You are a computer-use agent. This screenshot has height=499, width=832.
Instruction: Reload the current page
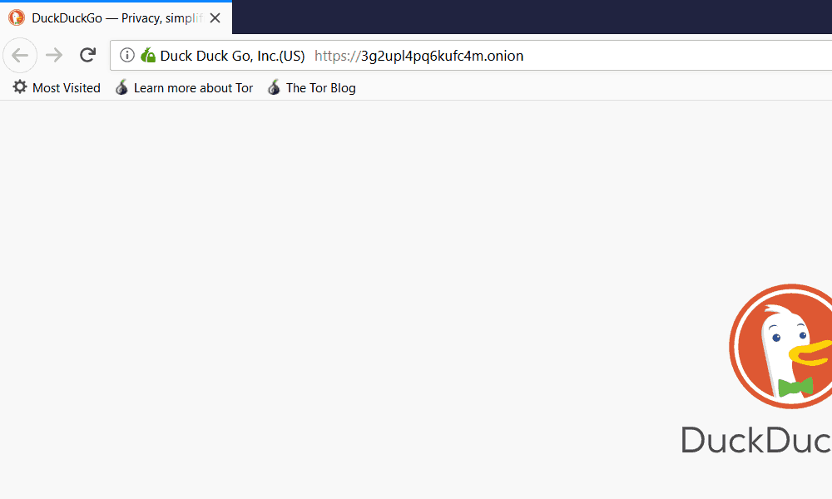coord(87,55)
